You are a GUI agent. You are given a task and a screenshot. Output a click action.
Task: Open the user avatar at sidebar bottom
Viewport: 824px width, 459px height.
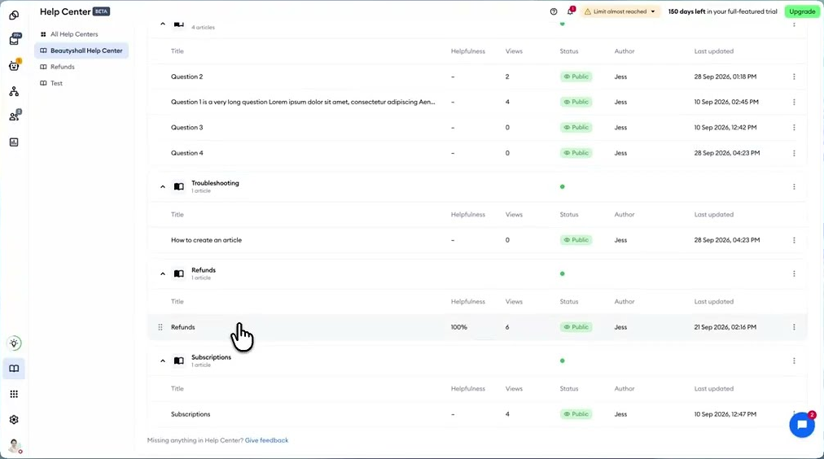tap(15, 446)
